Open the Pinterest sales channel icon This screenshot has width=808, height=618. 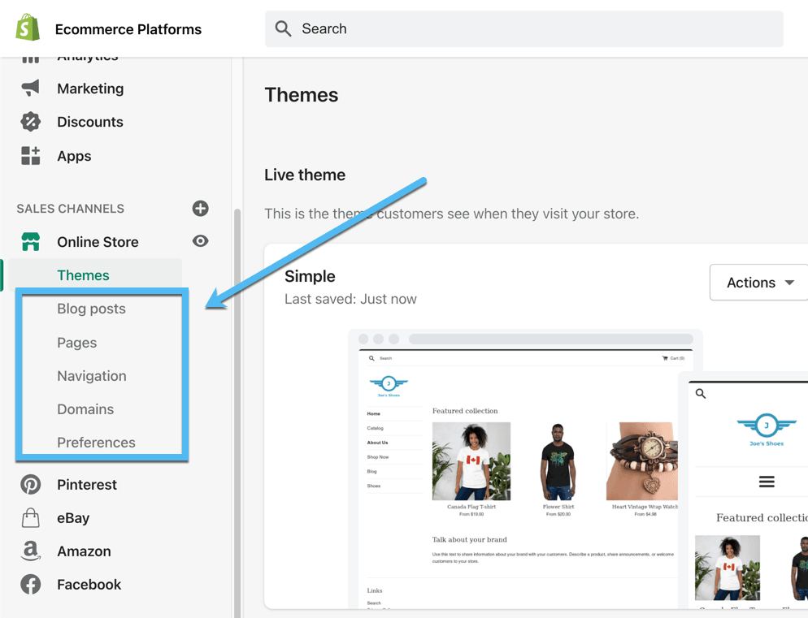point(30,485)
